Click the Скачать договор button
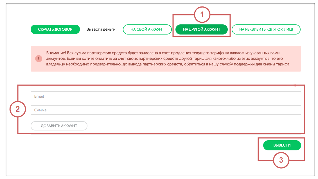This screenshot has height=179, width=318. (x=55, y=29)
